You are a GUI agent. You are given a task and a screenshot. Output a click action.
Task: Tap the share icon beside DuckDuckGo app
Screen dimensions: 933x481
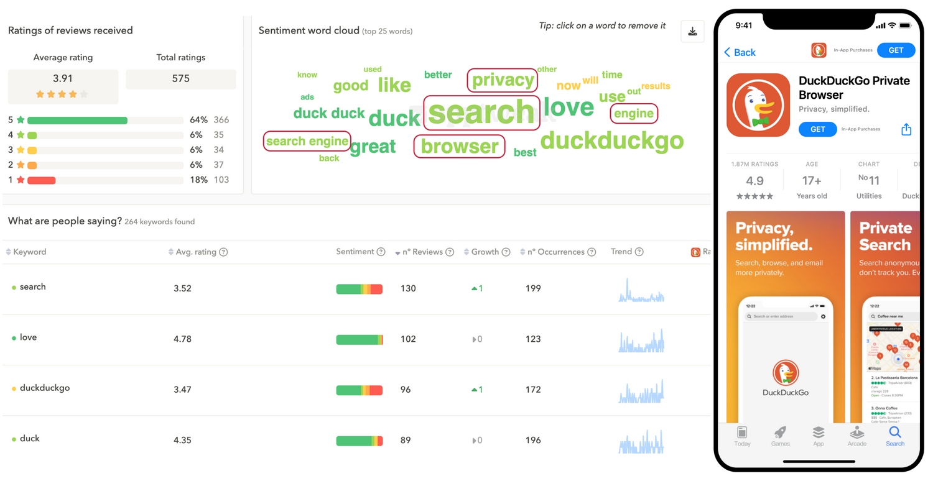(906, 129)
